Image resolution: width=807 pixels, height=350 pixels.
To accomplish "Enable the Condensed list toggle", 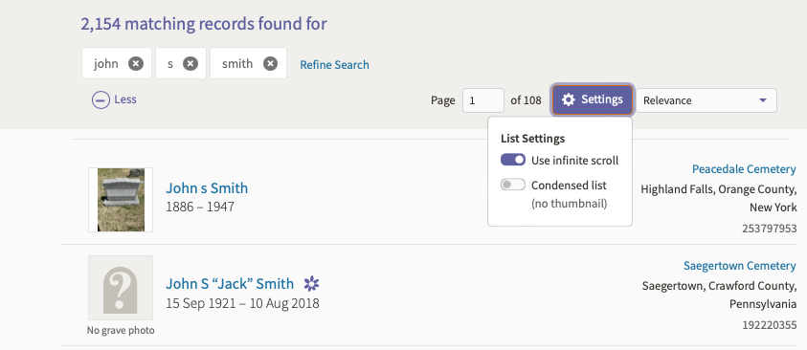I will coord(512,185).
